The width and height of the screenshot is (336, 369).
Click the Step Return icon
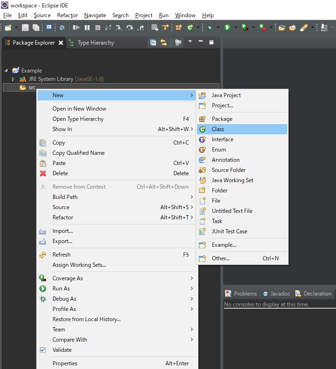141,27
